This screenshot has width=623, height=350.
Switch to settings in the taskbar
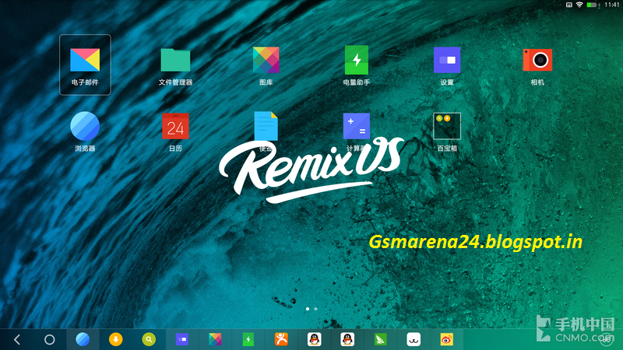182,339
